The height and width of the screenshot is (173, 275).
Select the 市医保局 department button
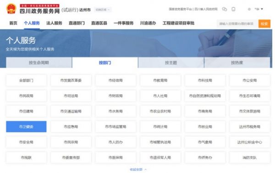pos(115,157)
